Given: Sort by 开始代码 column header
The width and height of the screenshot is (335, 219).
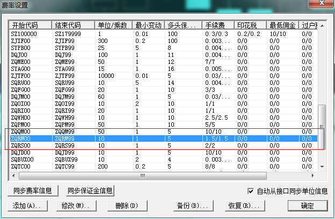Looking at the screenshot, I should pyautogui.click(x=31, y=25).
